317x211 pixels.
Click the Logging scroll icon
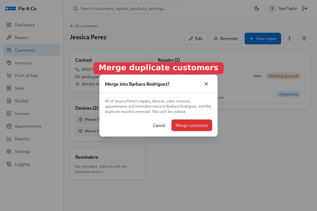pyautogui.click(x=9, y=164)
